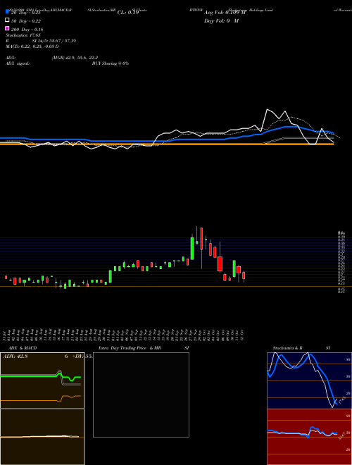Click the last red candlestick on the chart
352x465 pixels.
(244, 275)
